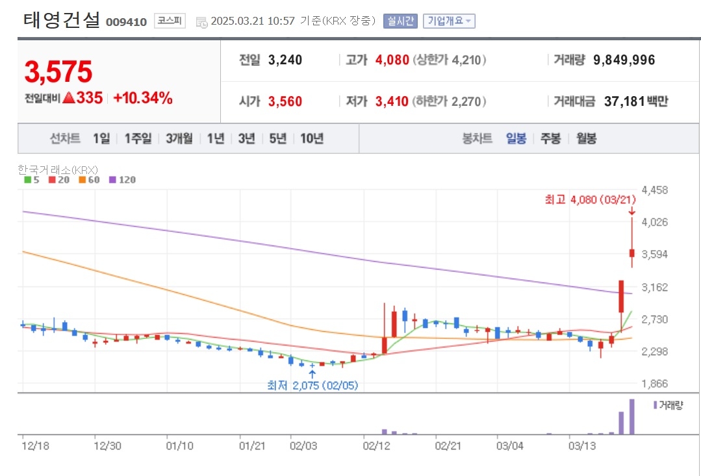Select the 3개월 line chart period
This screenshot has width=701, height=476.
(179, 138)
